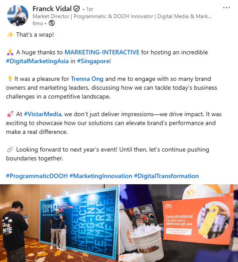Open Trenna Ong's profile mention

[x=87, y=79]
